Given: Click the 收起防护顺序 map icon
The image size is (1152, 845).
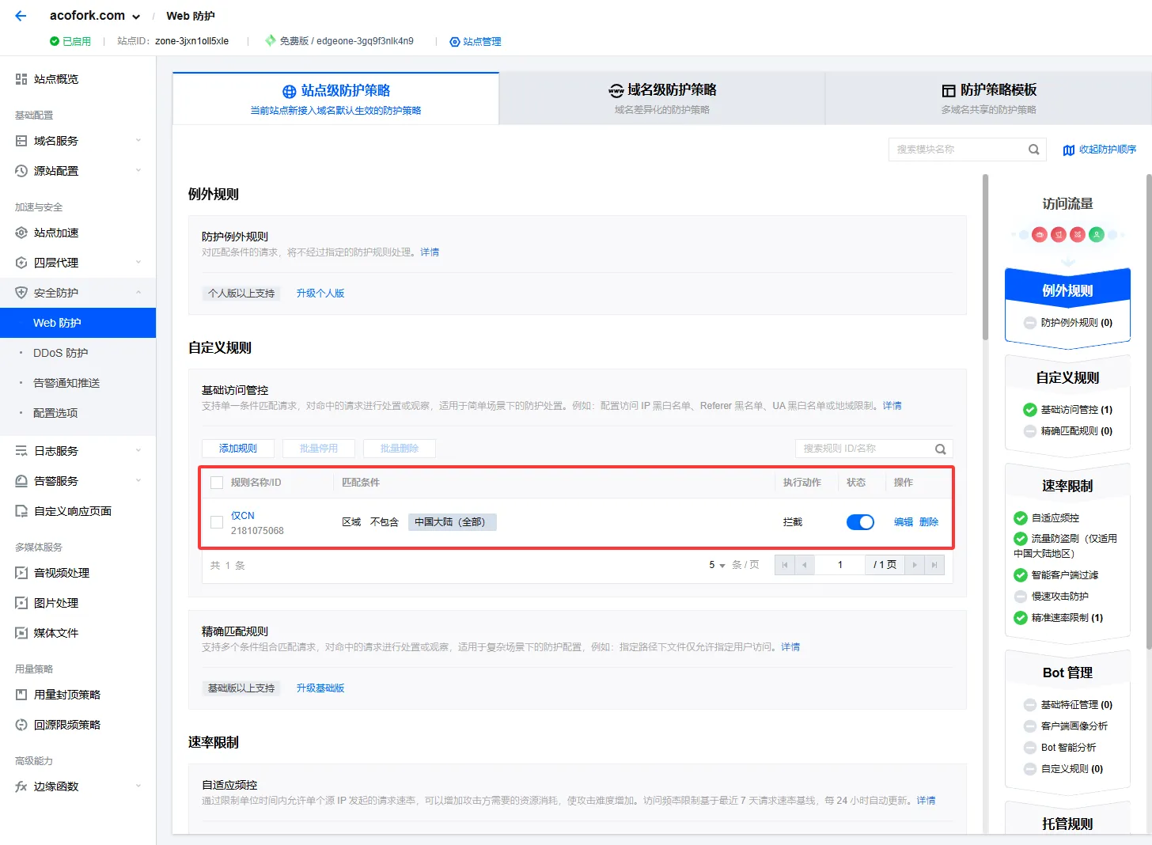Looking at the screenshot, I should pyautogui.click(x=1068, y=150).
